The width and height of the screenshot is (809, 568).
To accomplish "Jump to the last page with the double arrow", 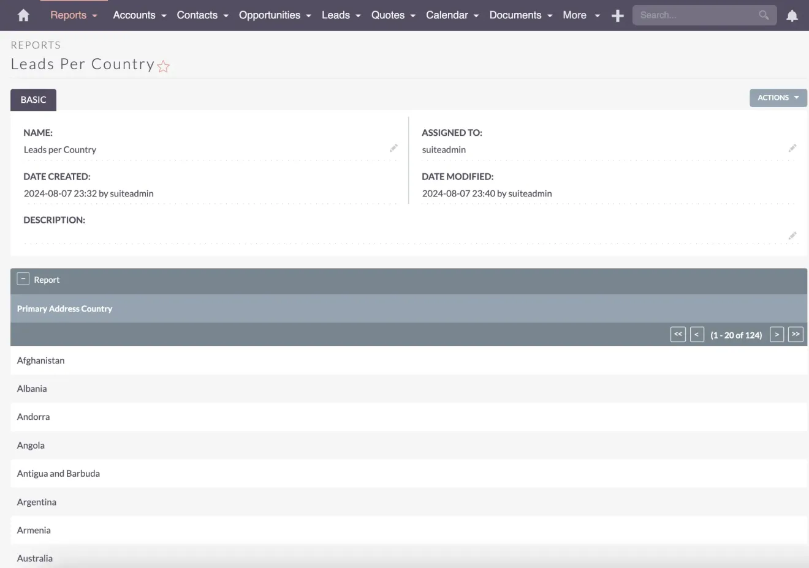I will tap(796, 334).
